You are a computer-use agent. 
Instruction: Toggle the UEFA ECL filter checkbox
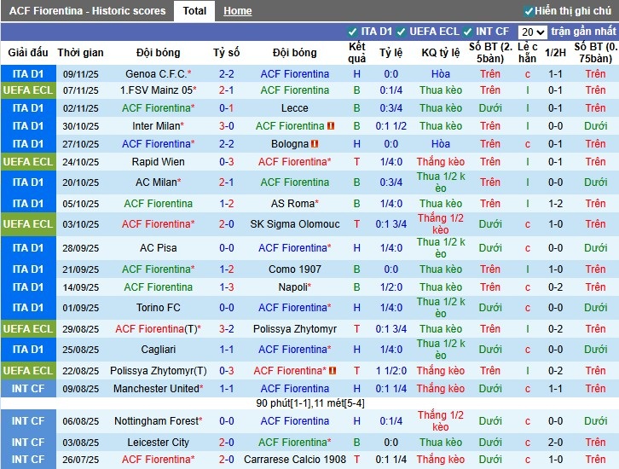pos(401,32)
